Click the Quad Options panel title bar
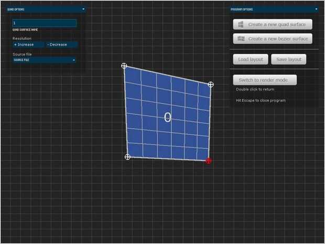The image size is (325, 244). pos(46,9)
